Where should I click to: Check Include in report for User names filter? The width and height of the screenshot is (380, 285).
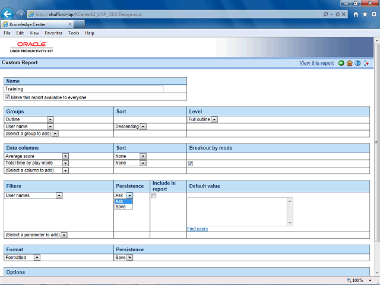(154, 196)
